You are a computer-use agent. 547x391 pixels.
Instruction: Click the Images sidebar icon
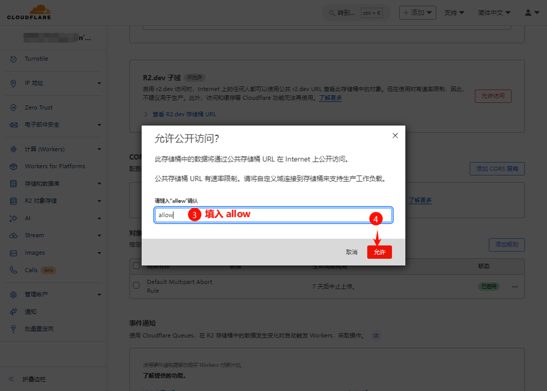click(x=14, y=253)
